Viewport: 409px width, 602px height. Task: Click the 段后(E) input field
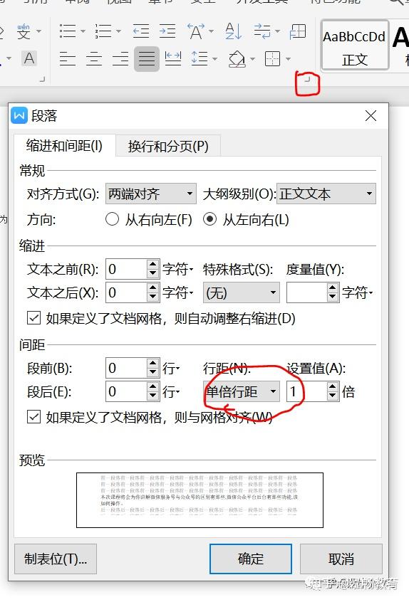point(126,391)
